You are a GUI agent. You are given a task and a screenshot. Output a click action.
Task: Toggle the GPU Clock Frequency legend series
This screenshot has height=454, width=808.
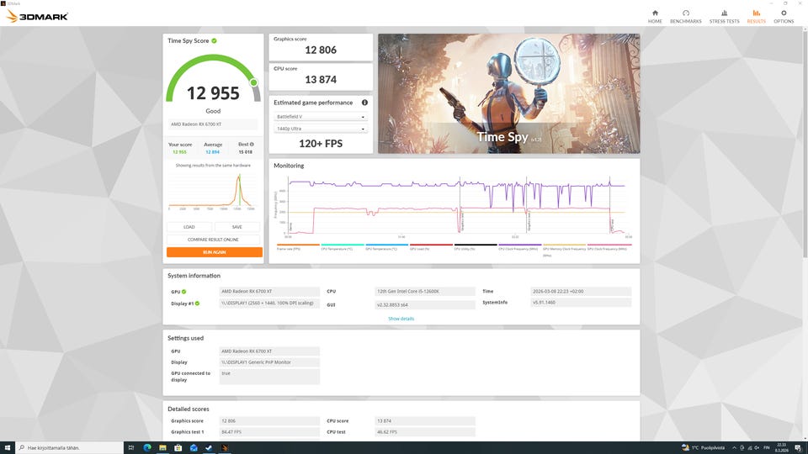coord(609,247)
